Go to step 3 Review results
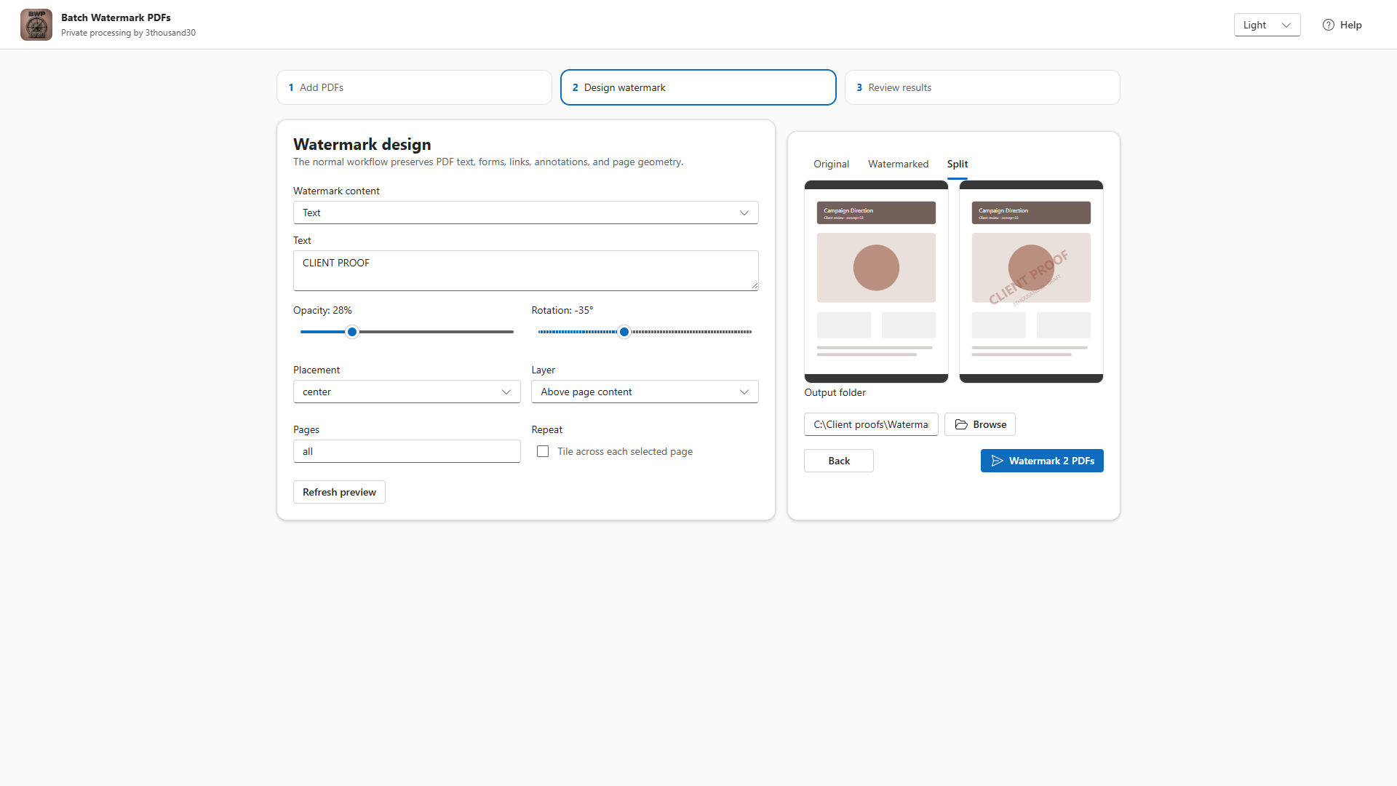1397x786 pixels. pyautogui.click(x=982, y=87)
